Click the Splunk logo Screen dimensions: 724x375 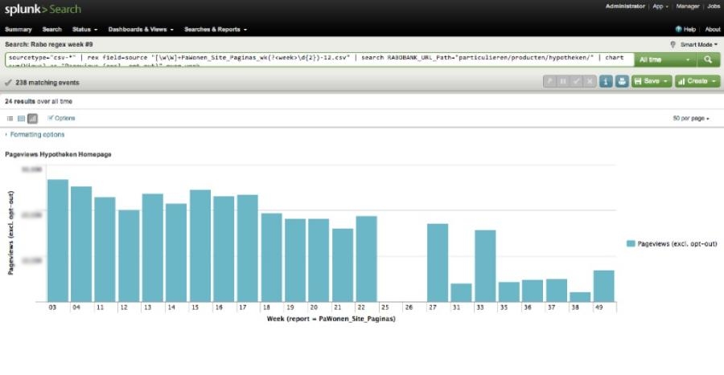click(43, 9)
